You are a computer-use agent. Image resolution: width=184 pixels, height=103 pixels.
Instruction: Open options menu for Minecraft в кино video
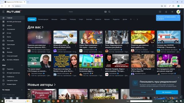[x=75, y=46]
